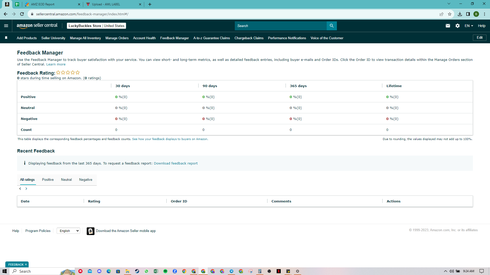Open the browser downloads icon
The image size is (490, 275).
click(x=460, y=14)
